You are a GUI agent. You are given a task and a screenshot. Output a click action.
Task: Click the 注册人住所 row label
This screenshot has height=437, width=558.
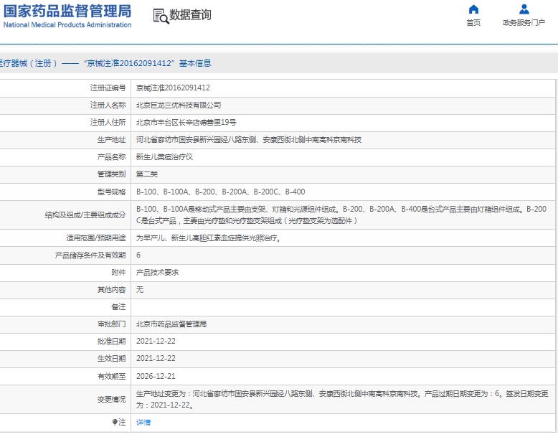tap(108, 123)
